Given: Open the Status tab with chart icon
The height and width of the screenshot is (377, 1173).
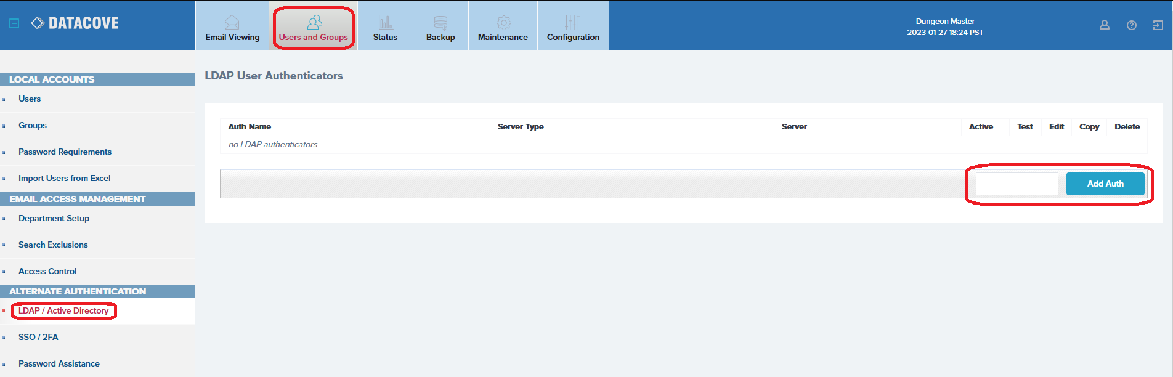Looking at the screenshot, I should tap(385, 28).
